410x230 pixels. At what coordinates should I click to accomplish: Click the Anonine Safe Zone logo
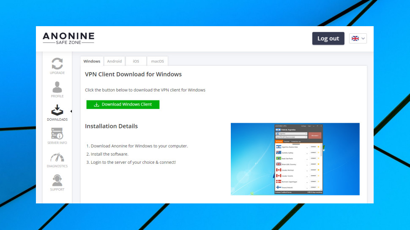(x=68, y=38)
